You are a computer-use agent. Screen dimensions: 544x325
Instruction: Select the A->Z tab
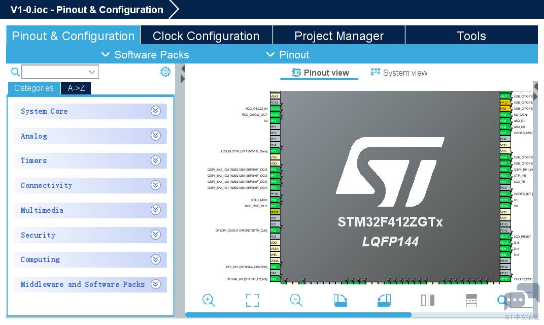click(x=76, y=88)
